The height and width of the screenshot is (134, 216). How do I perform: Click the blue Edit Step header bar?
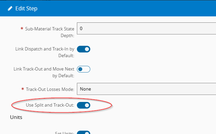(x=134, y=9)
